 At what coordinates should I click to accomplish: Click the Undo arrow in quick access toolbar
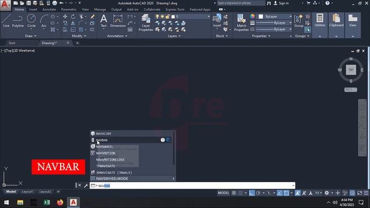coord(61,3)
